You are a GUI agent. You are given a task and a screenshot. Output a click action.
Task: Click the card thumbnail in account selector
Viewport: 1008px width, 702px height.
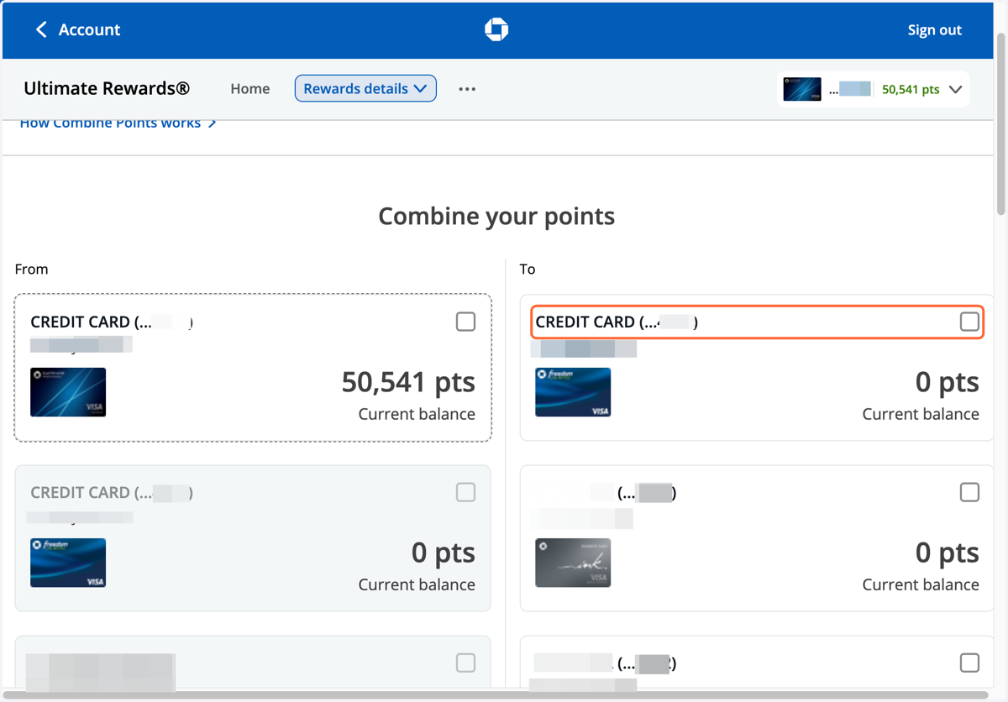point(802,89)
